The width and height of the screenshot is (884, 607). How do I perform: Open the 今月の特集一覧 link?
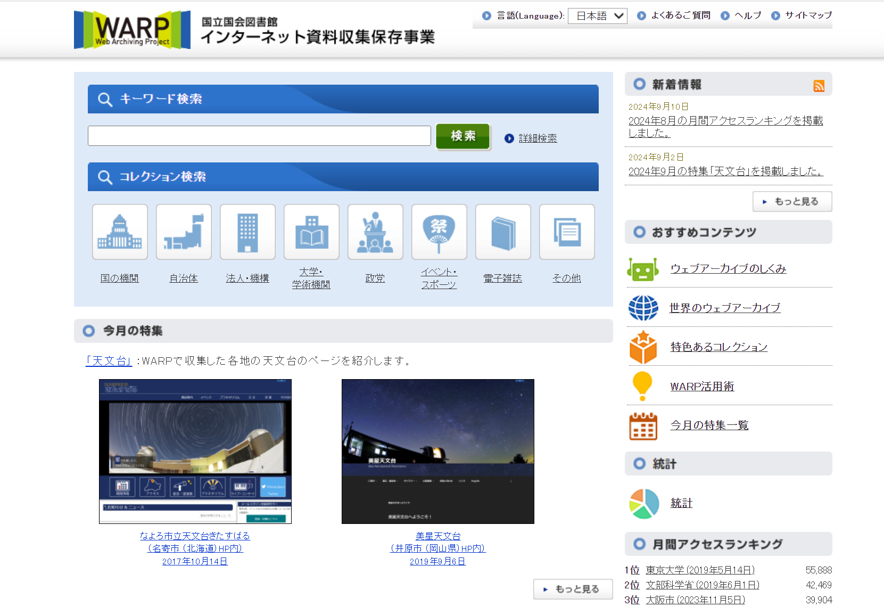coord(709,425)
